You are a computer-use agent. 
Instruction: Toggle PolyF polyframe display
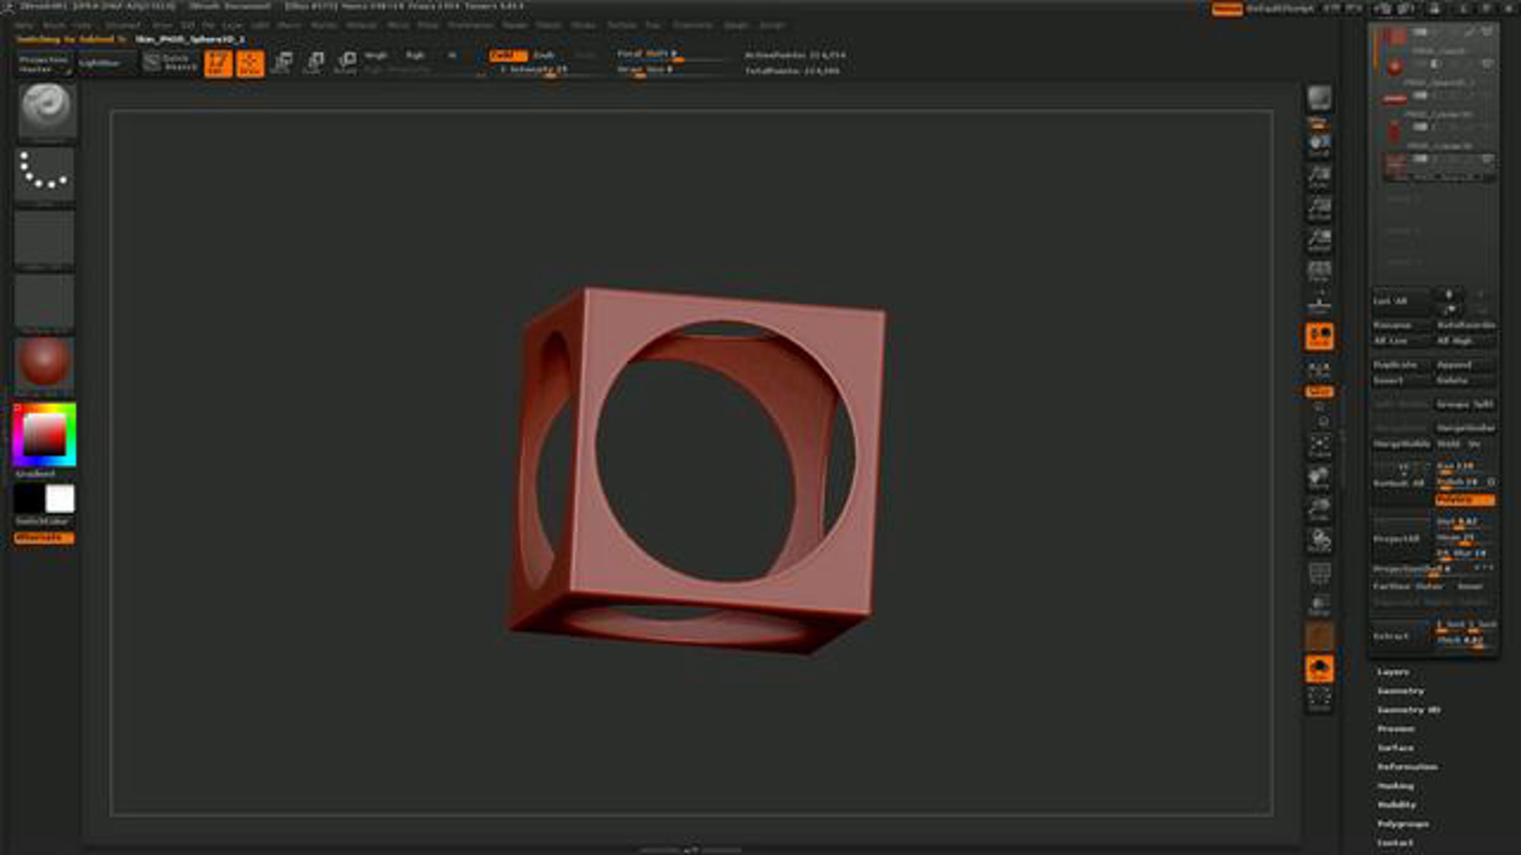(1319, 574)
